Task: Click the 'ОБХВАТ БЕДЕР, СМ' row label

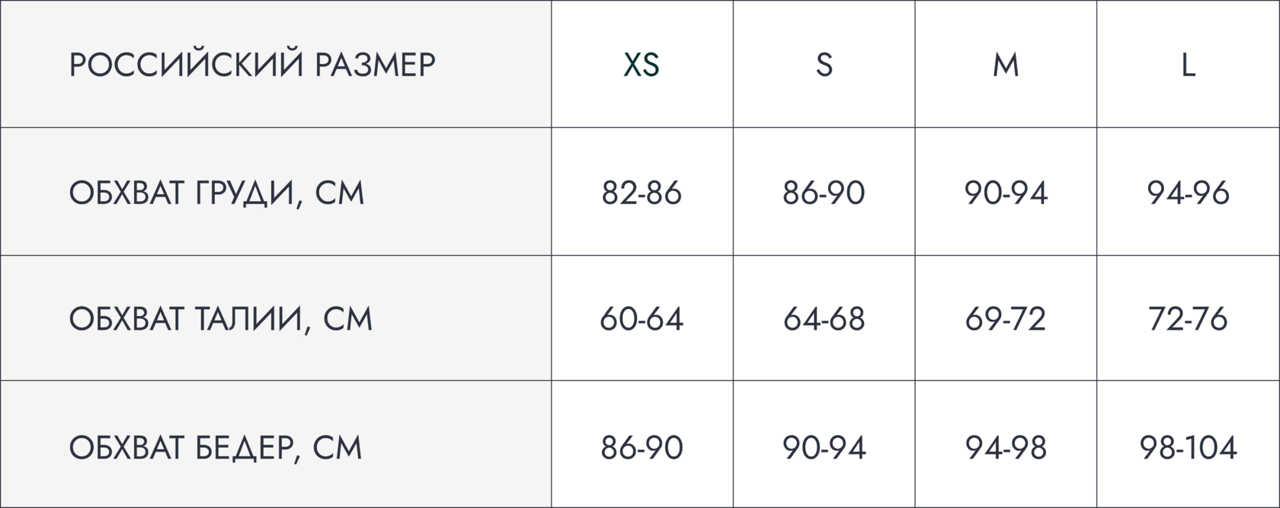Action: click(216, 448)
